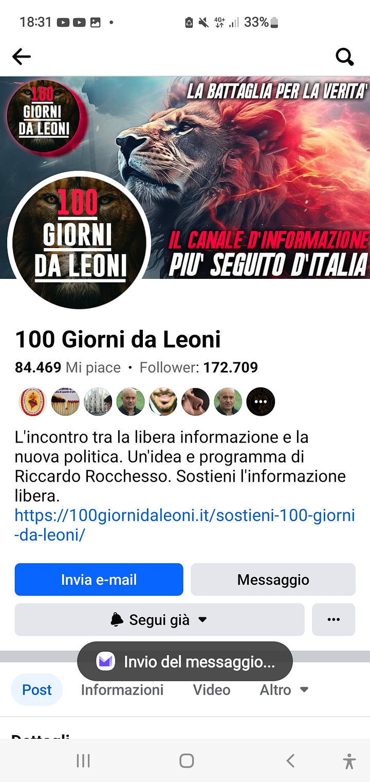Tap the Android home navigation icon
Viewport: 370px width, 782px height.
(x=187, y=760)
